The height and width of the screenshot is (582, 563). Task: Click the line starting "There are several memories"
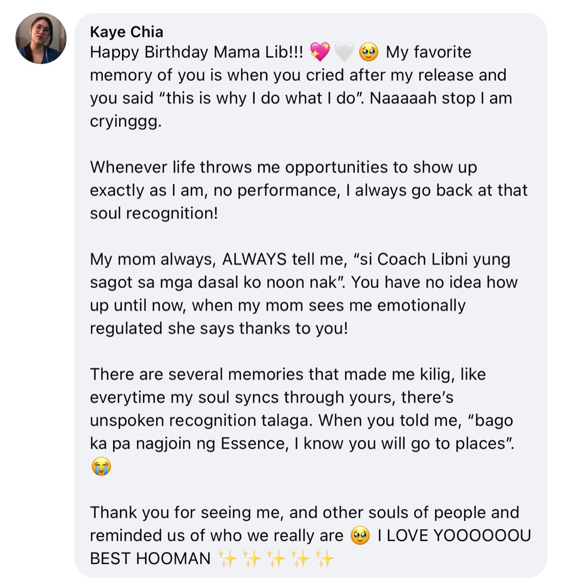coord(288,374)
